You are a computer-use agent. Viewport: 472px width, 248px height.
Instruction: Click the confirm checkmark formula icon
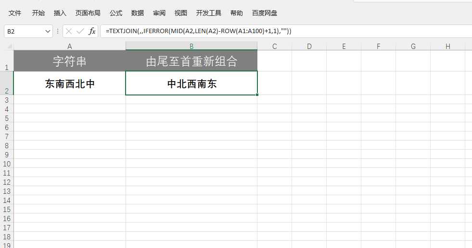pos(80,31)
